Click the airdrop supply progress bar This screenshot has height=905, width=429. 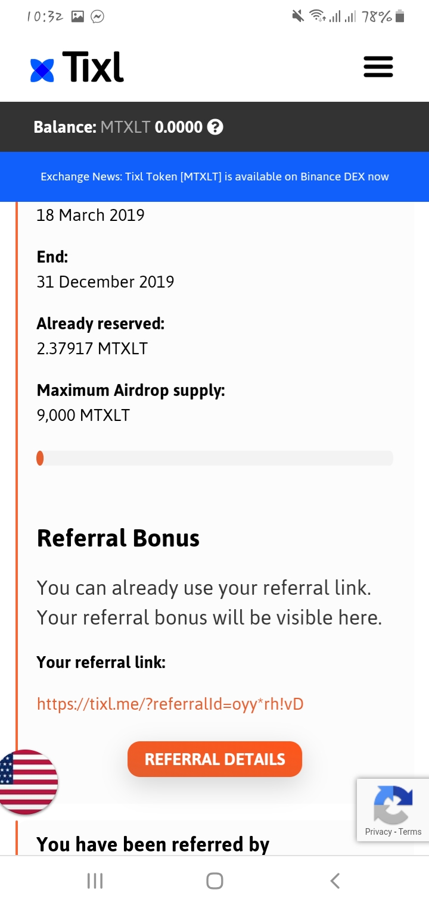click(x=214, y=458)
